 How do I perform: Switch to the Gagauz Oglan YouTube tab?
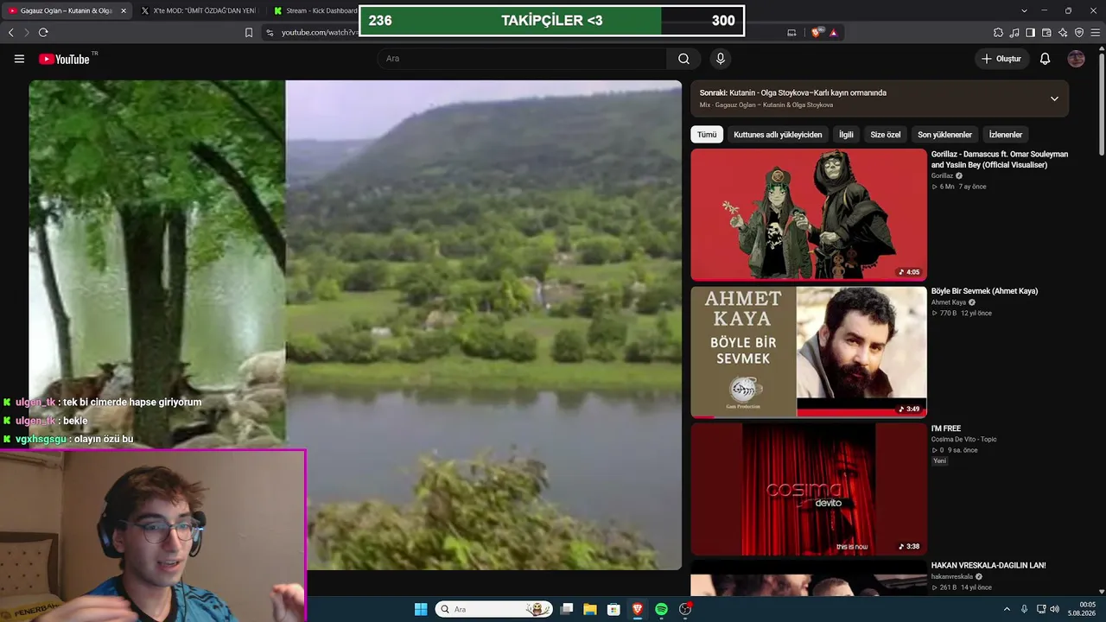(67, 10)
